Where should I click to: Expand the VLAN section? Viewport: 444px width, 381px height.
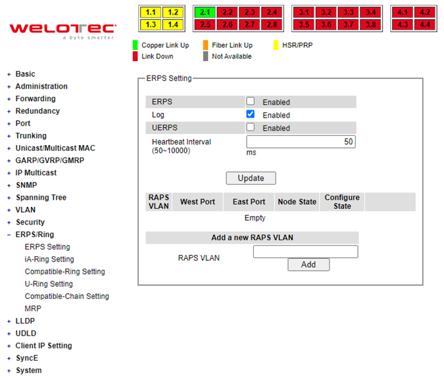(26, 210)
